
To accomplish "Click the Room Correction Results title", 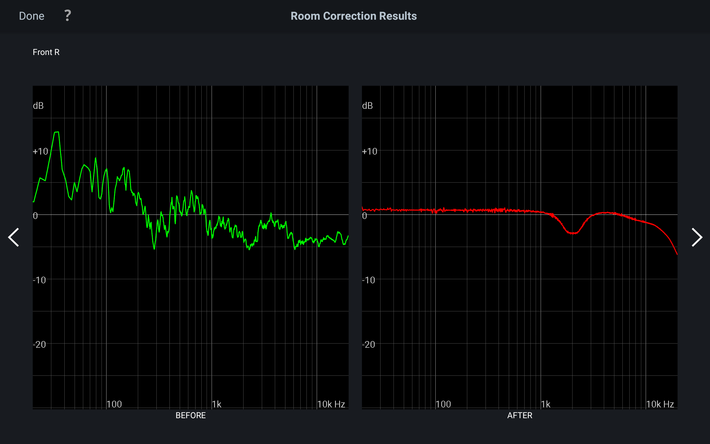I will (354, 16).
